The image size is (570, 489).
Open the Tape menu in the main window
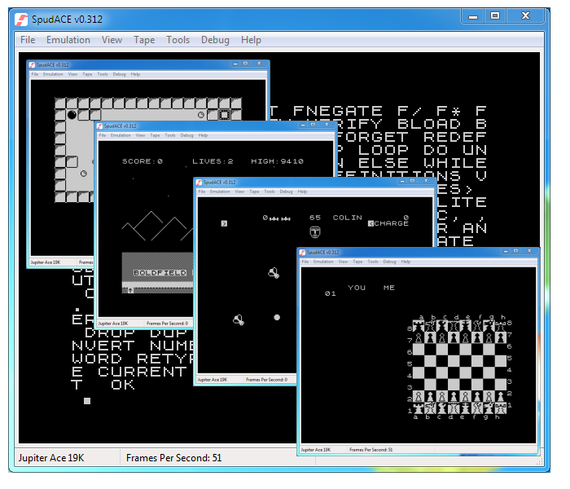coord(144,40)
